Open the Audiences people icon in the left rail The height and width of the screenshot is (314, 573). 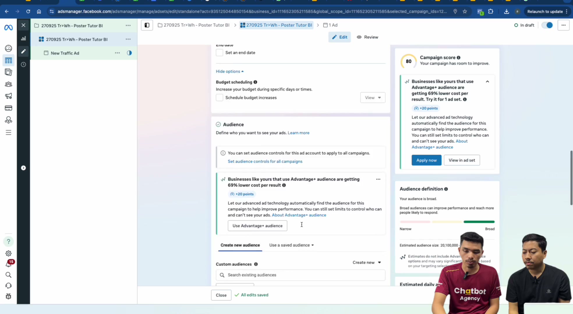click(x=8, y=84)
